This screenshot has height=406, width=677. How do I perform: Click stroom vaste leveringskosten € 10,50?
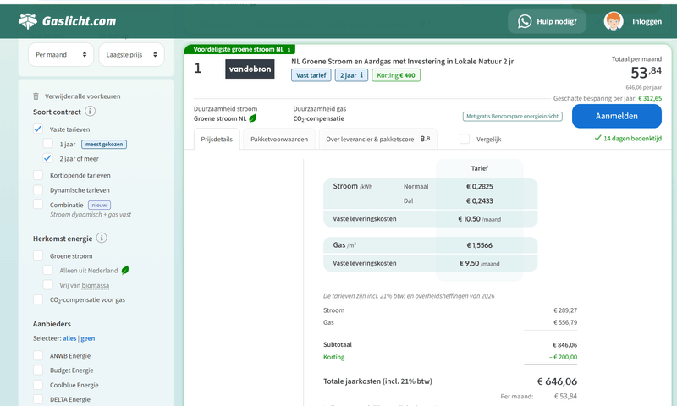[x=470, y=219]
